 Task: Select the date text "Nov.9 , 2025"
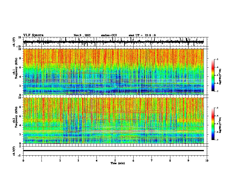click(82, 35)
